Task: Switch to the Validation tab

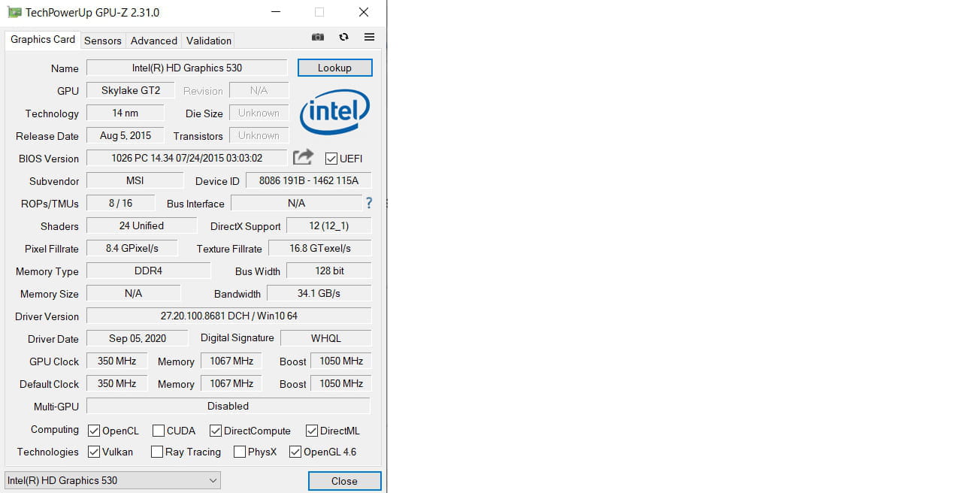Action: [209, 41]
